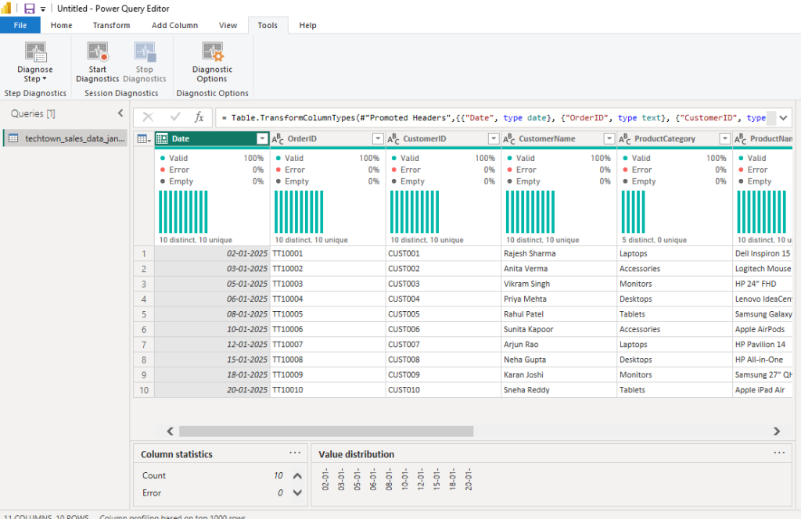
Task: Cancel formula edit with X icon
Action: pyautogui.click(x=148, y=117)
